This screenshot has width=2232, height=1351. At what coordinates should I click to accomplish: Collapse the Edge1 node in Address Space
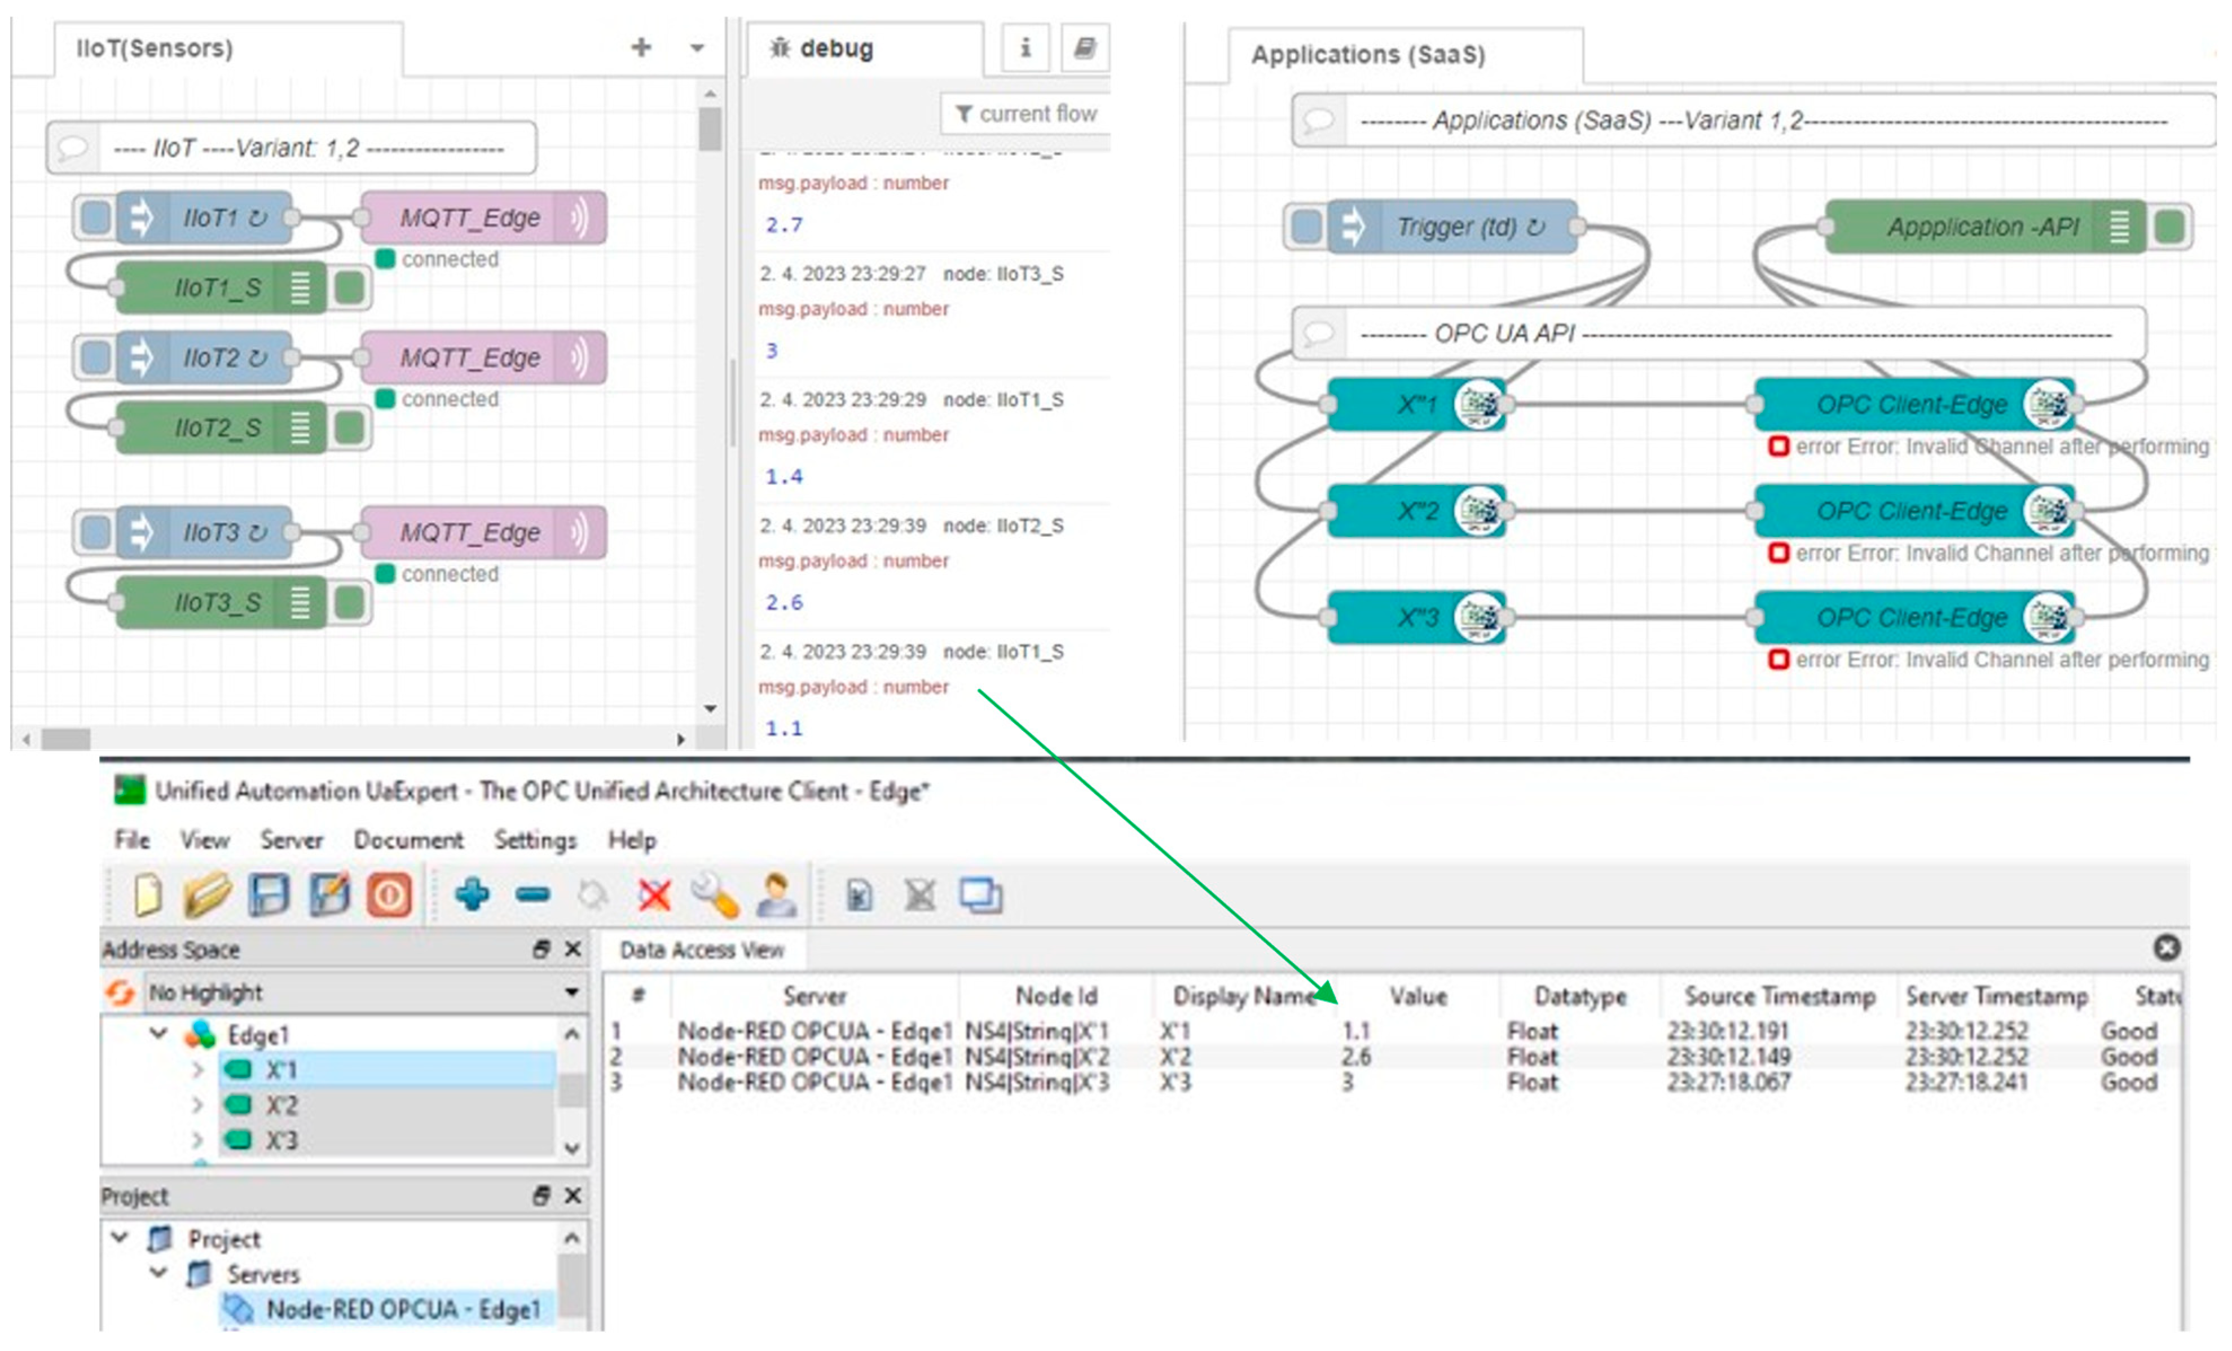point(159,1033)
